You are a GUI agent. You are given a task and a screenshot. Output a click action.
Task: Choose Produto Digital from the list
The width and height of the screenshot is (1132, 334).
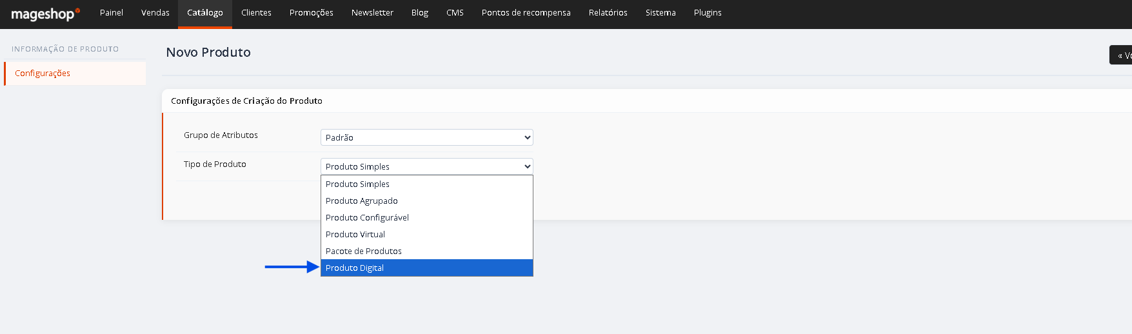click(x=426, y=268)
